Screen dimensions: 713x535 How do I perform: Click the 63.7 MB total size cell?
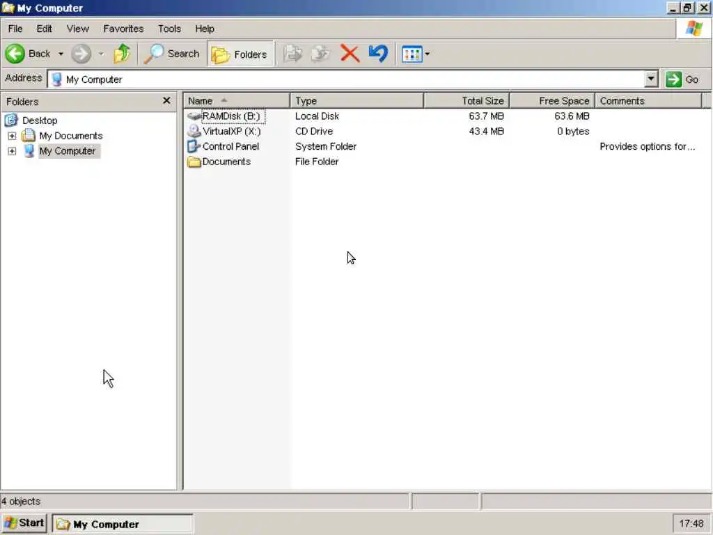(486, 116)
